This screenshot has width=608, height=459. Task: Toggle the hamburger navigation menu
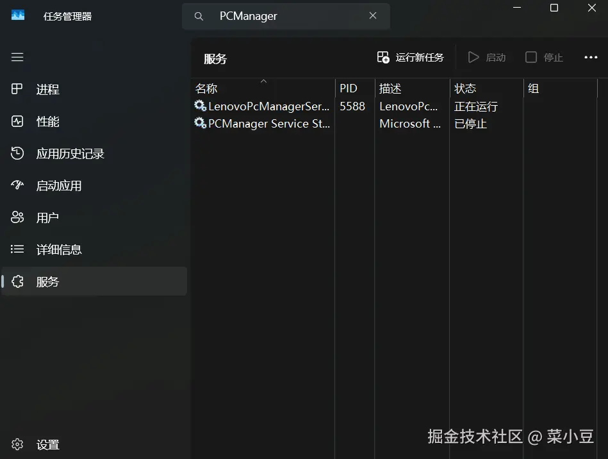pyautogui.click(x=17, y=57)
